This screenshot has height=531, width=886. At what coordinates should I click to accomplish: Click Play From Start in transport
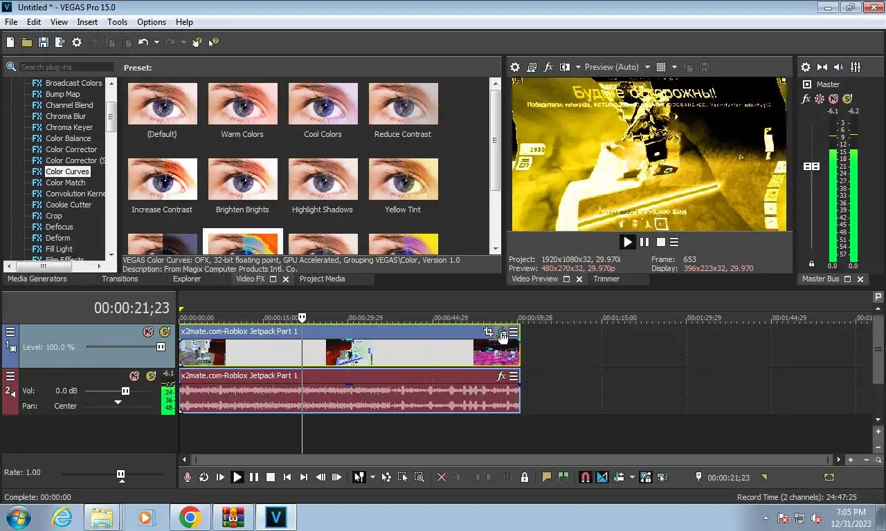[x=220, y=477]
